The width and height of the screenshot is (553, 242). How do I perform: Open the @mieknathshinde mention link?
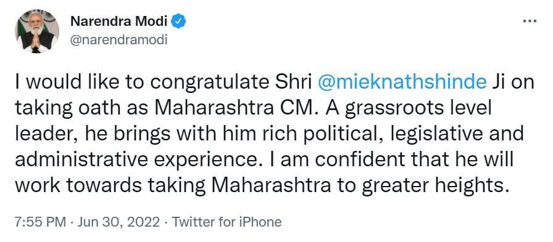[x=402, y=83]
